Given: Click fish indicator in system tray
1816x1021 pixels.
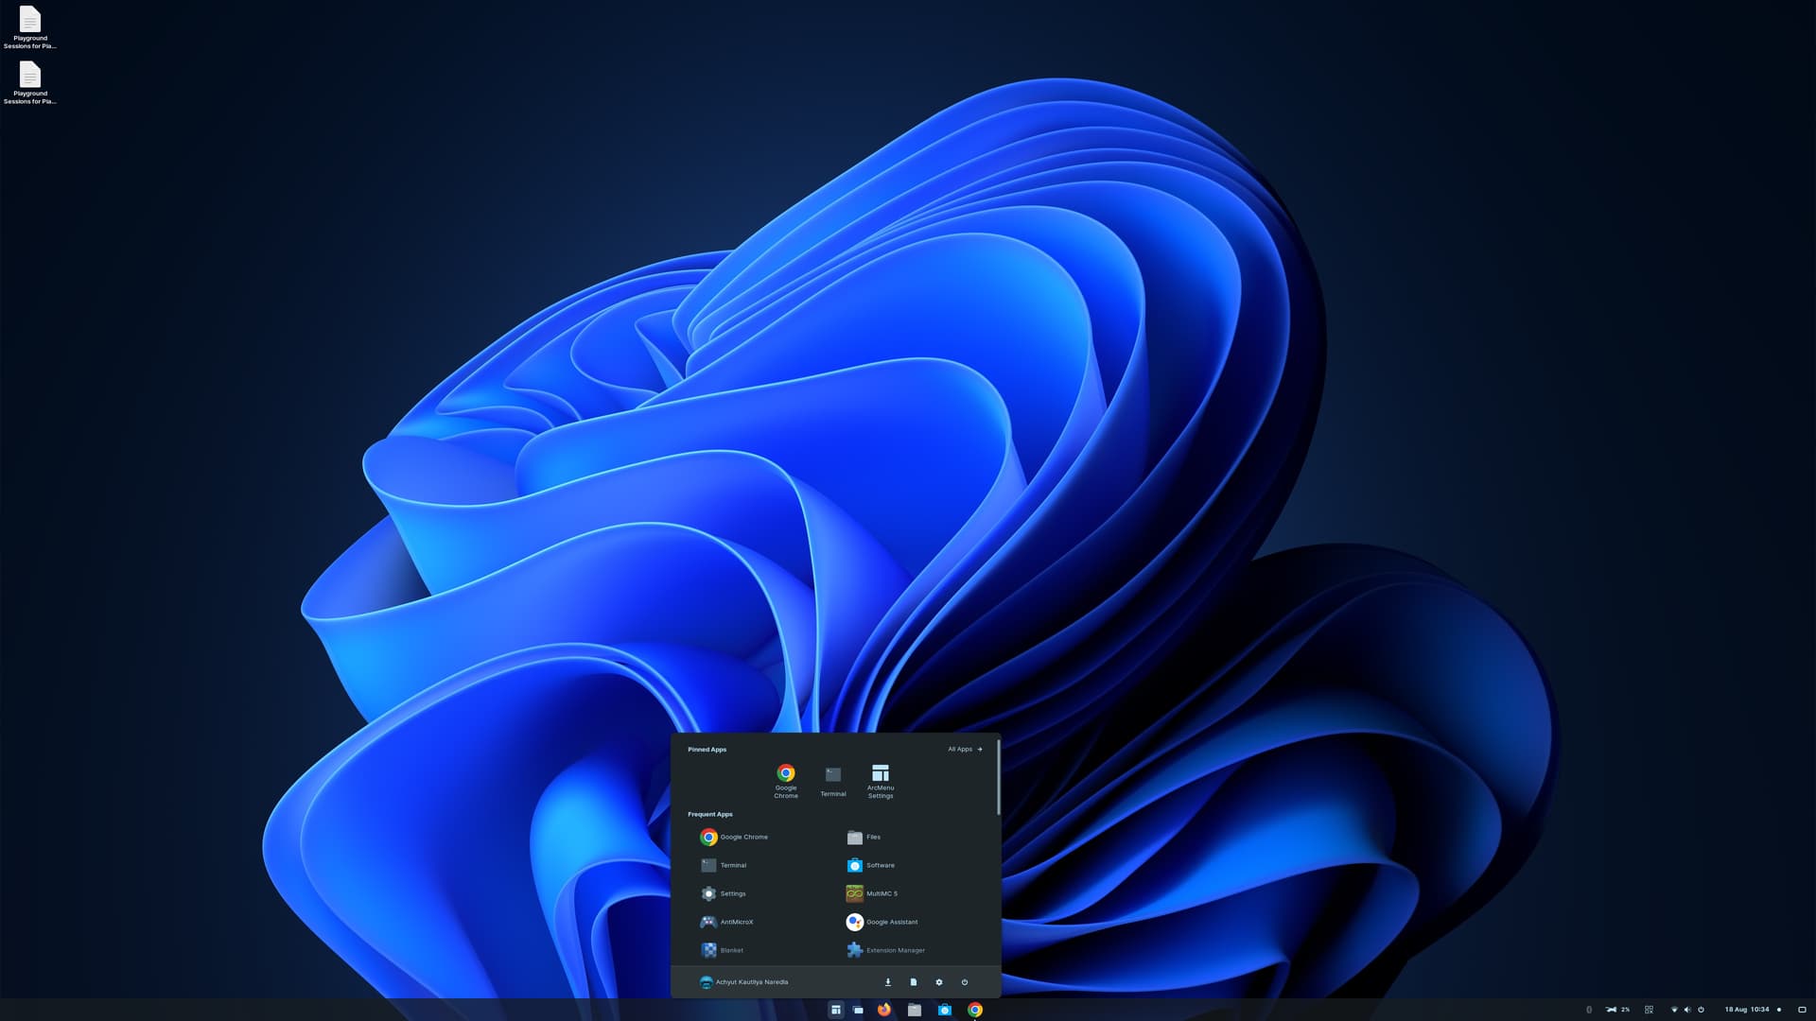Looking at the screenshot, I should (1611, 1010).
